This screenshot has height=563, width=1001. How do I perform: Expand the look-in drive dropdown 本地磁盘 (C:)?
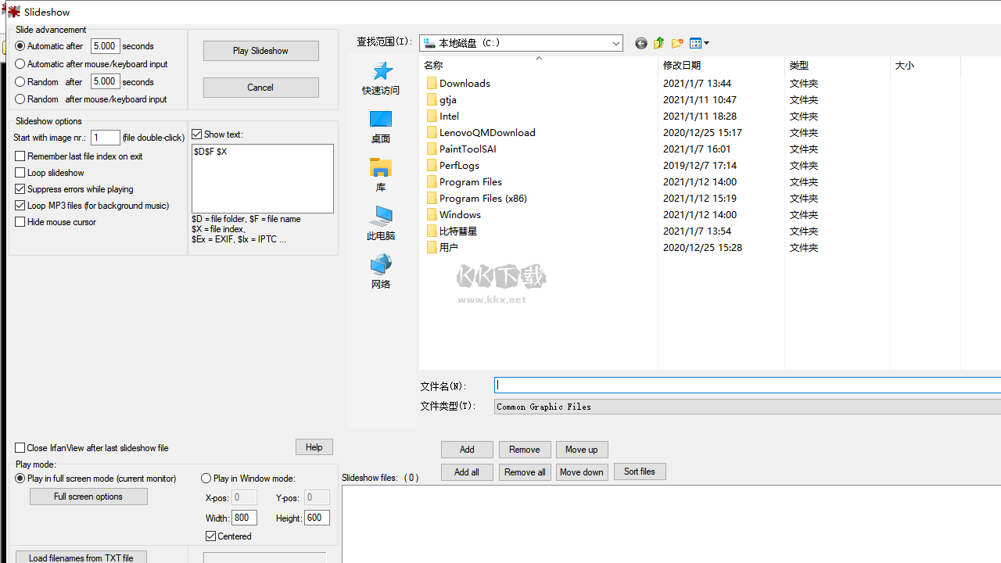521,43
